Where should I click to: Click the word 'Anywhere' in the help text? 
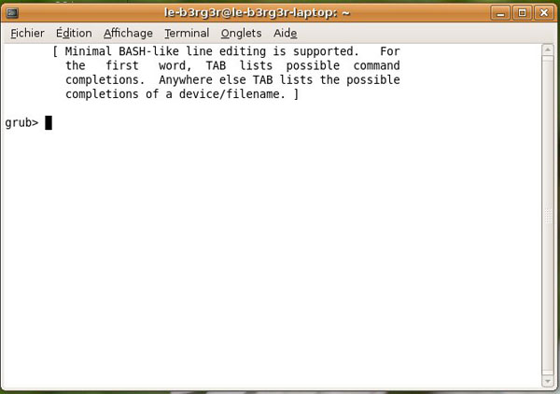[x=186, y=80]
